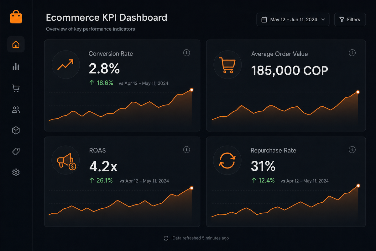Select the Customers icon in the sidebar

pyautogui.click(x=16, y=109)
